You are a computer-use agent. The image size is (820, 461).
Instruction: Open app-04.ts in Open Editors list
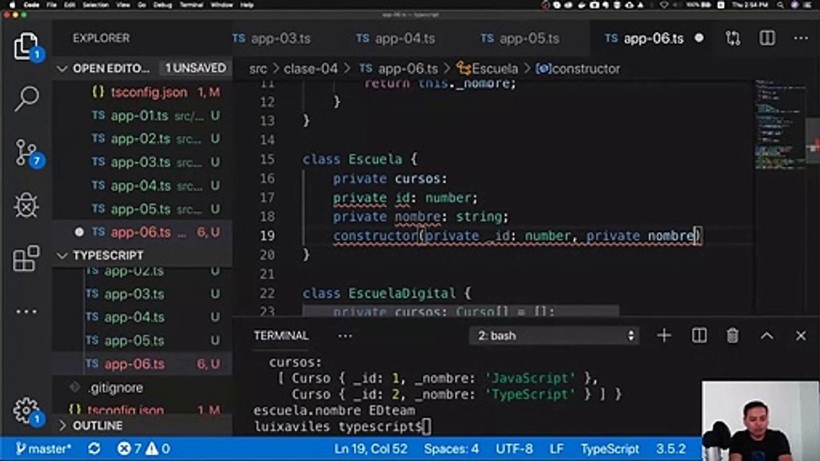pyautogui.click(x=142, y=186)
